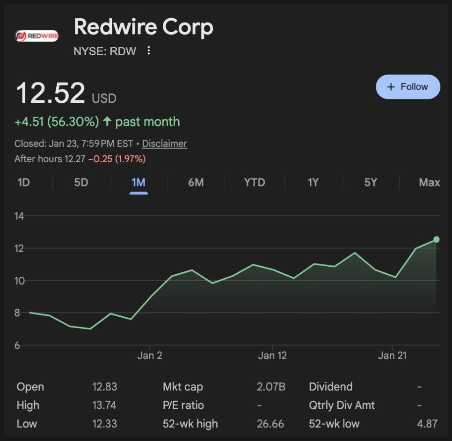Click the Mkt cap value 2.07B
The image size is (452, 441).
tap(270, 387)
